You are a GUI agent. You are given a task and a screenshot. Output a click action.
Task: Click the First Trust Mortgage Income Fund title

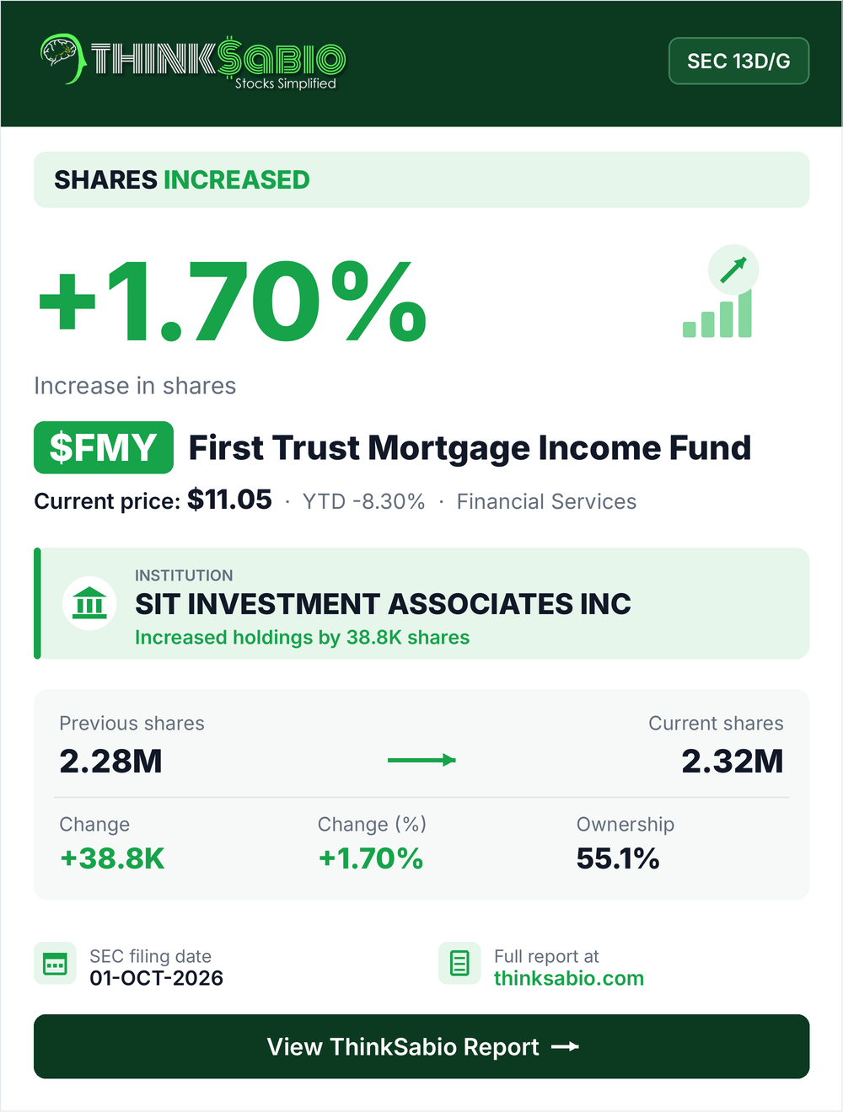pyautogui.click(x=470, y=448)
